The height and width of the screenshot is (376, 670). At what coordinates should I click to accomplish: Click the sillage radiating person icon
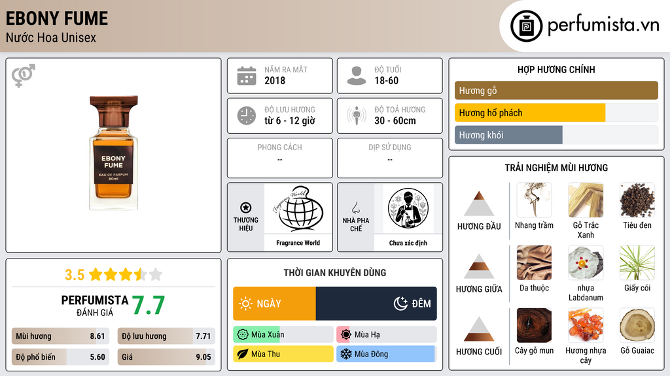click(x=357, y=116)
